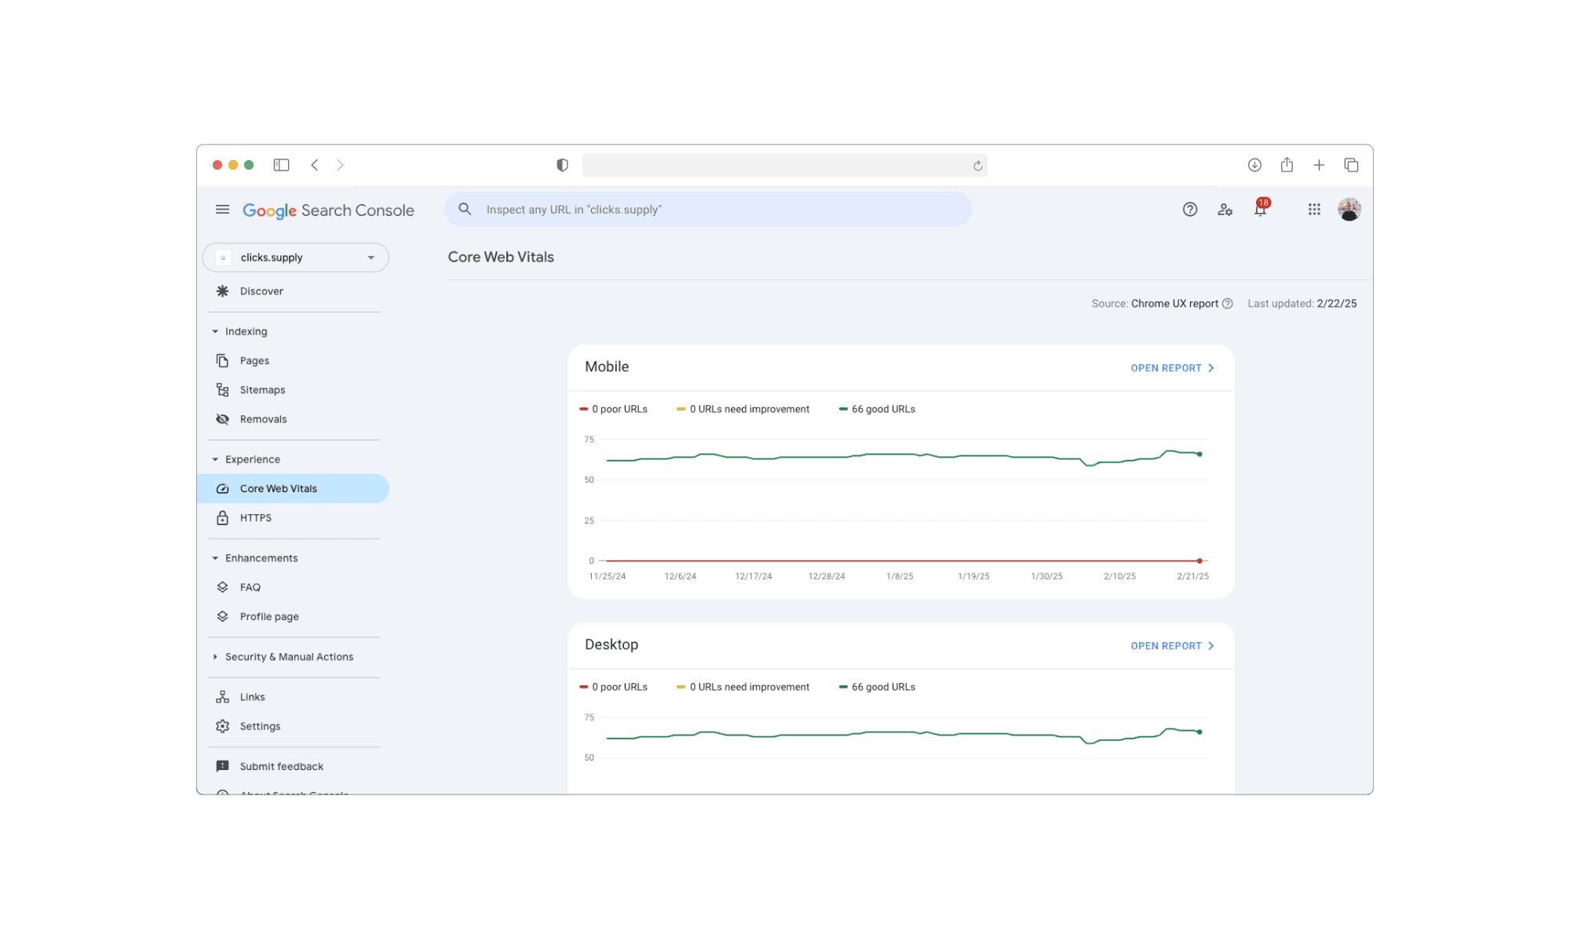The width and height of the screenshot is (1570, 942).
Task: Open the Links report
Action: (x=252, y=697)
